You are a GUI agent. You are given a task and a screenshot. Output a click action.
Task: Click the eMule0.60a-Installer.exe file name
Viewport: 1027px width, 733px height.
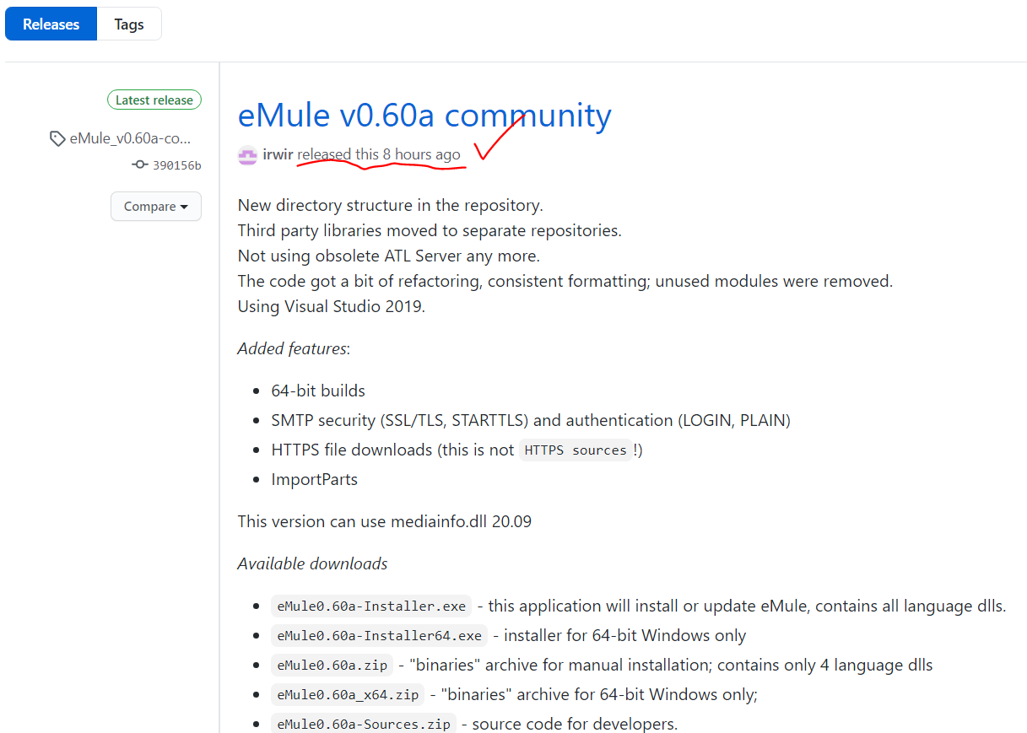371,606
